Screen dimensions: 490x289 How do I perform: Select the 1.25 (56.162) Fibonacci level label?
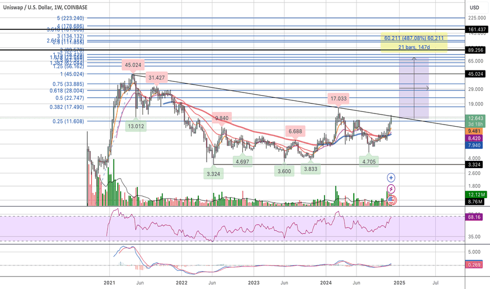pyautogui.click(x=68, y=67)
